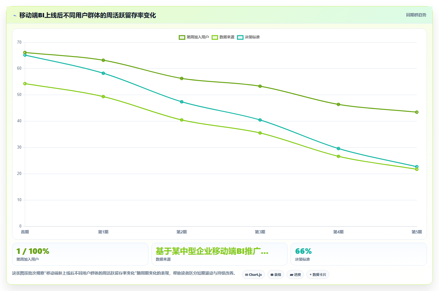The height and width of the screenshot is (291, 439).
Task: Click the dark green 第周加入用户 point at 第2期
Action: click(182, 79)
